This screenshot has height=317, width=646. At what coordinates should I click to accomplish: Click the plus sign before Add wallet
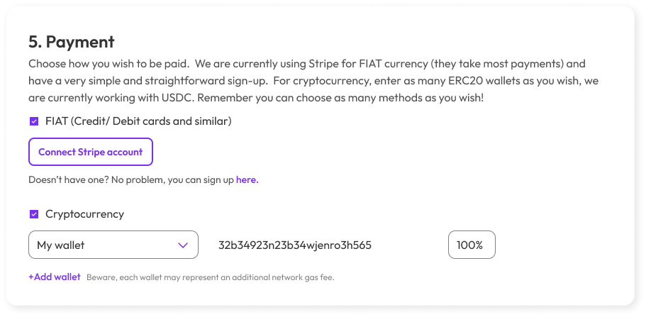tap(31, 277)
